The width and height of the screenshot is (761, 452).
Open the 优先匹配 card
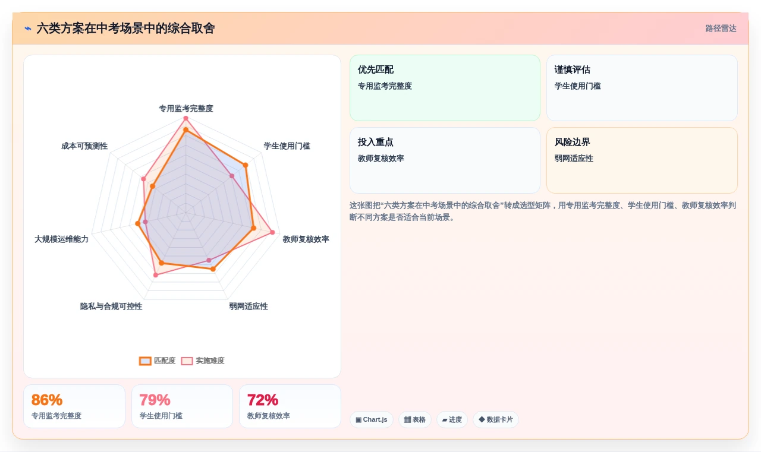[x=445, y=88]
